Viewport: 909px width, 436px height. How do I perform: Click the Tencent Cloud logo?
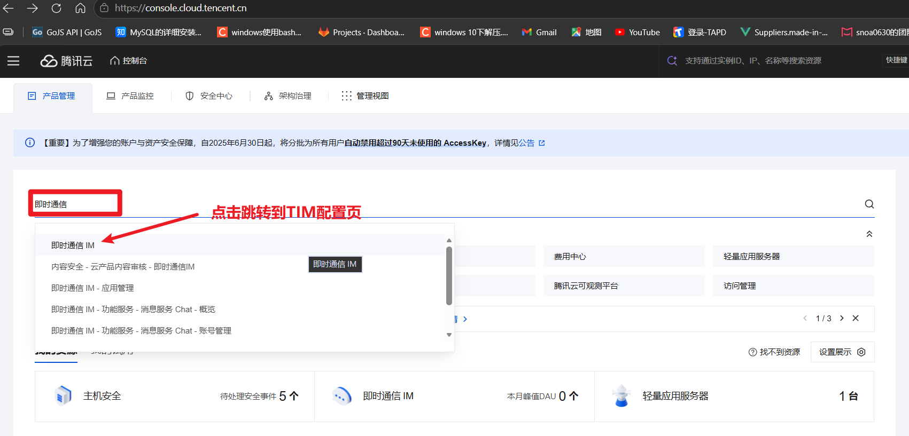point(66,61)
